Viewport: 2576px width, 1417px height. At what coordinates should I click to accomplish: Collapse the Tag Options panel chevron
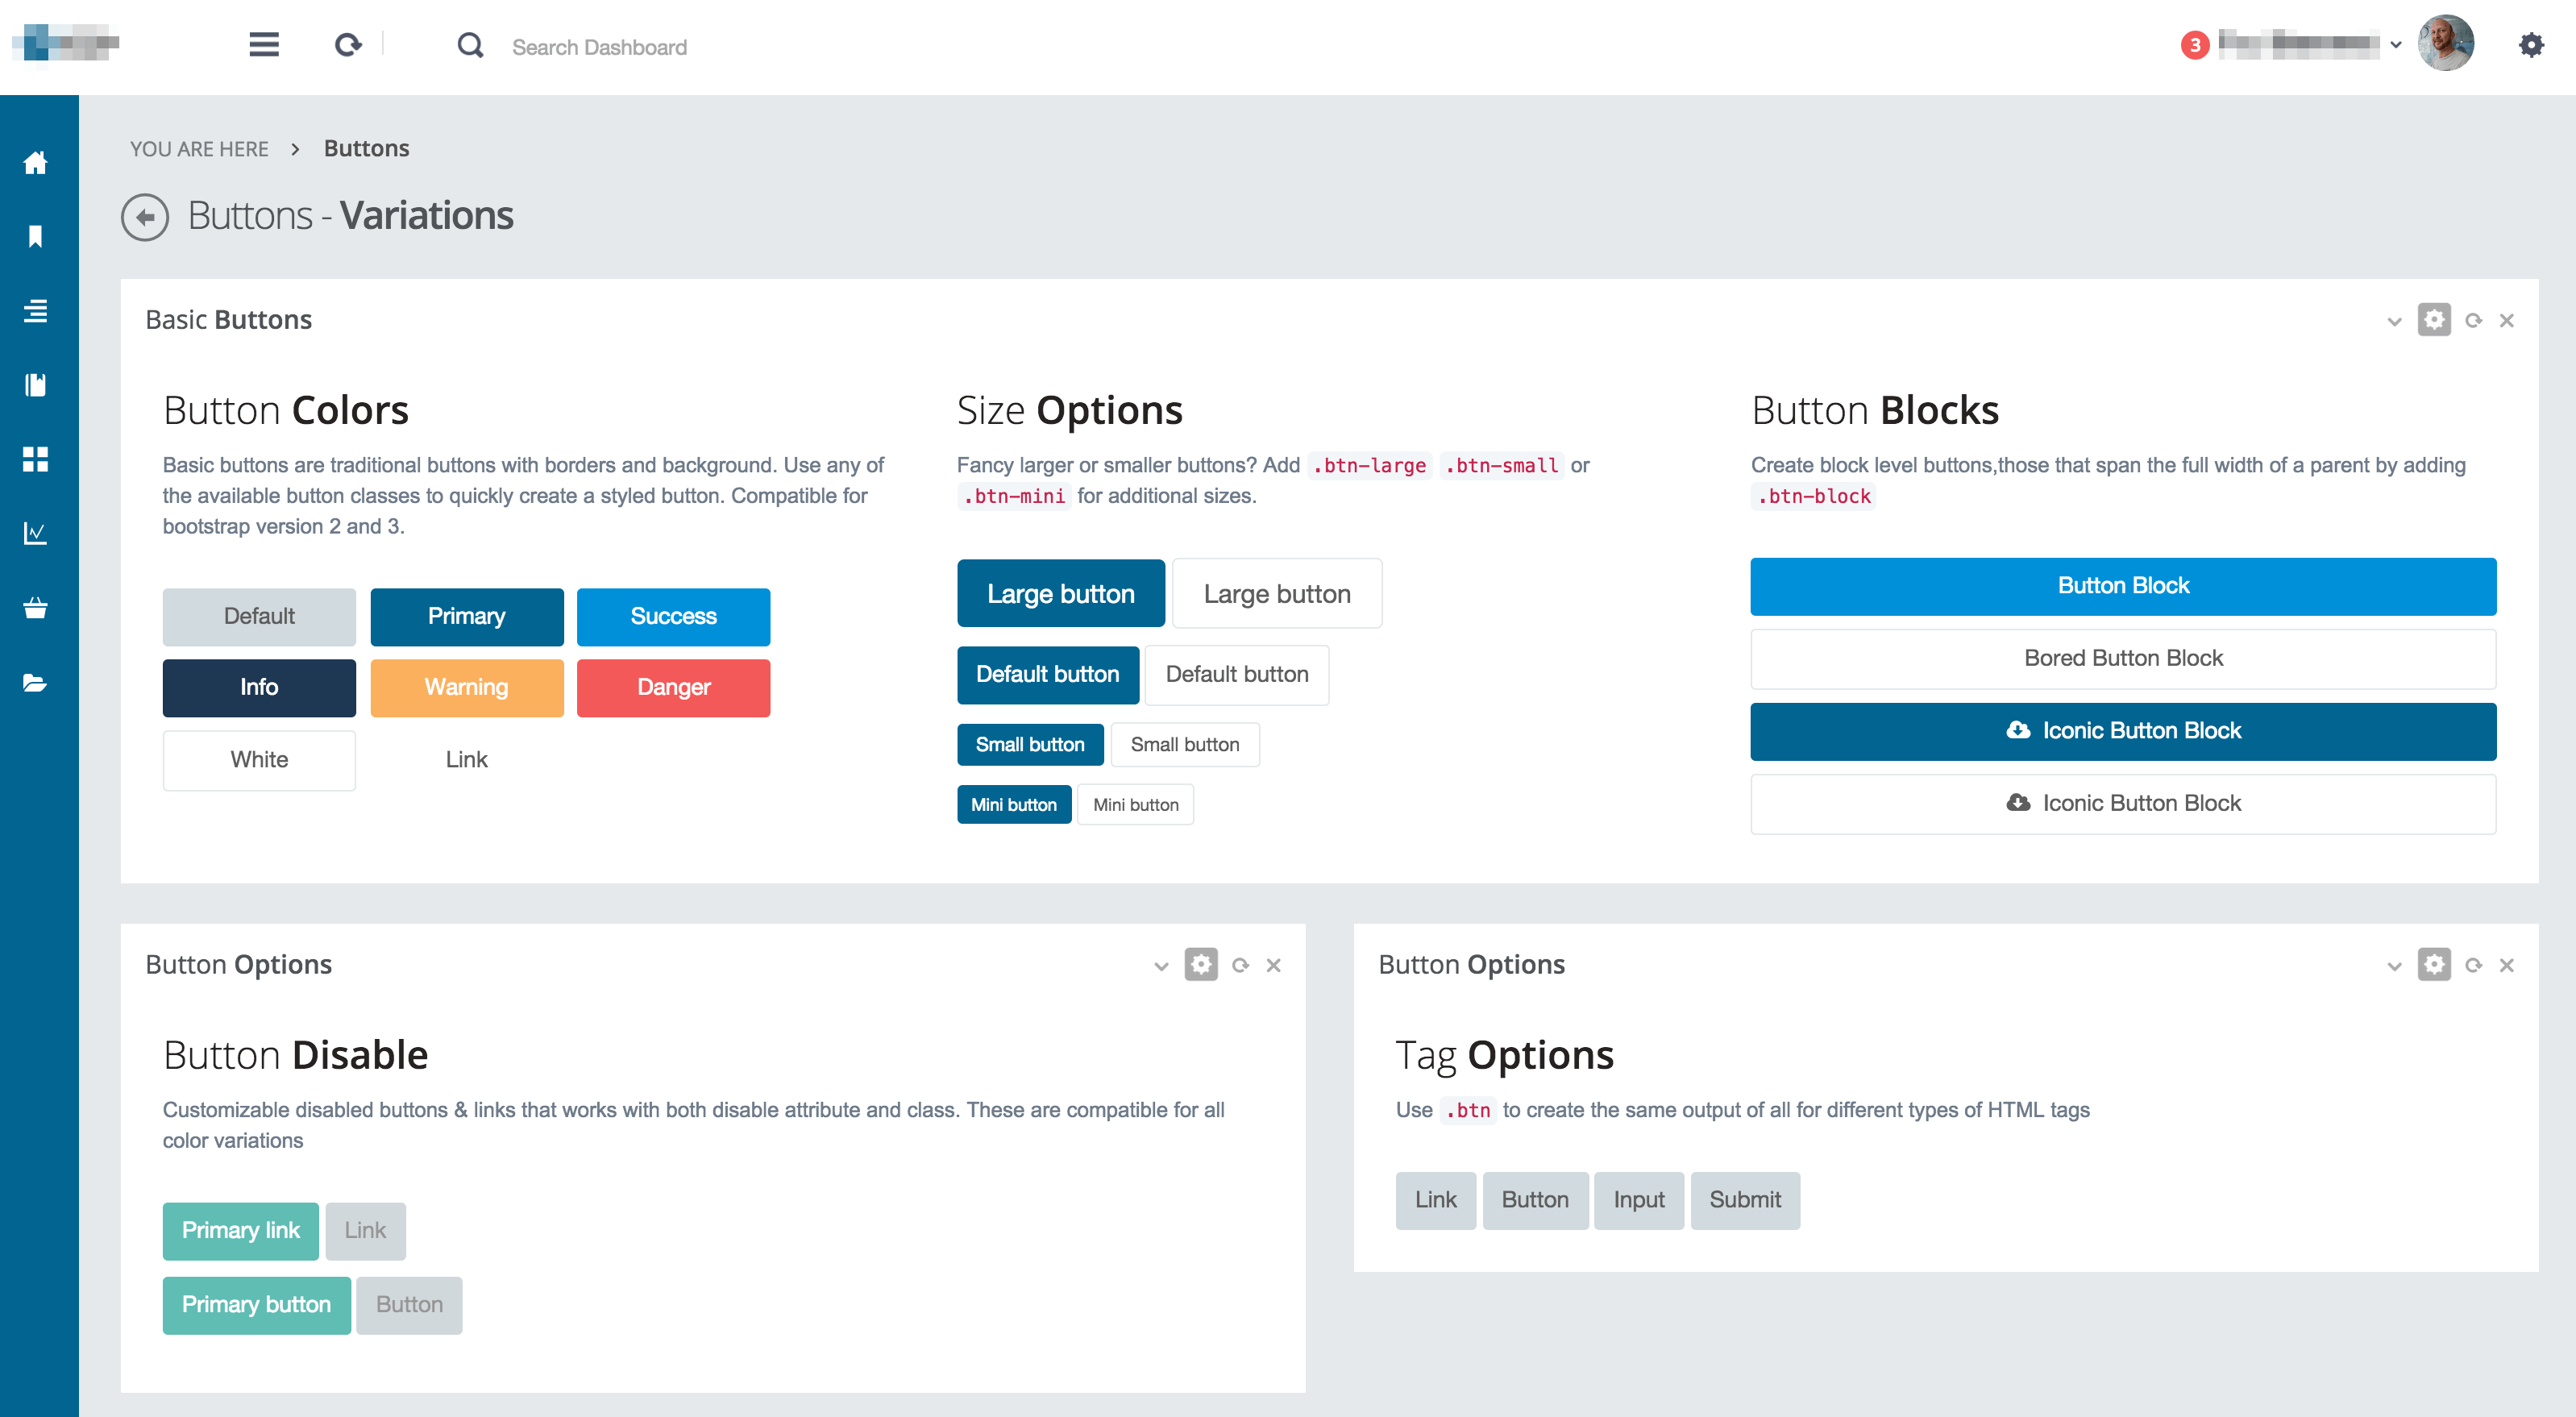(x=2393, y=966)
